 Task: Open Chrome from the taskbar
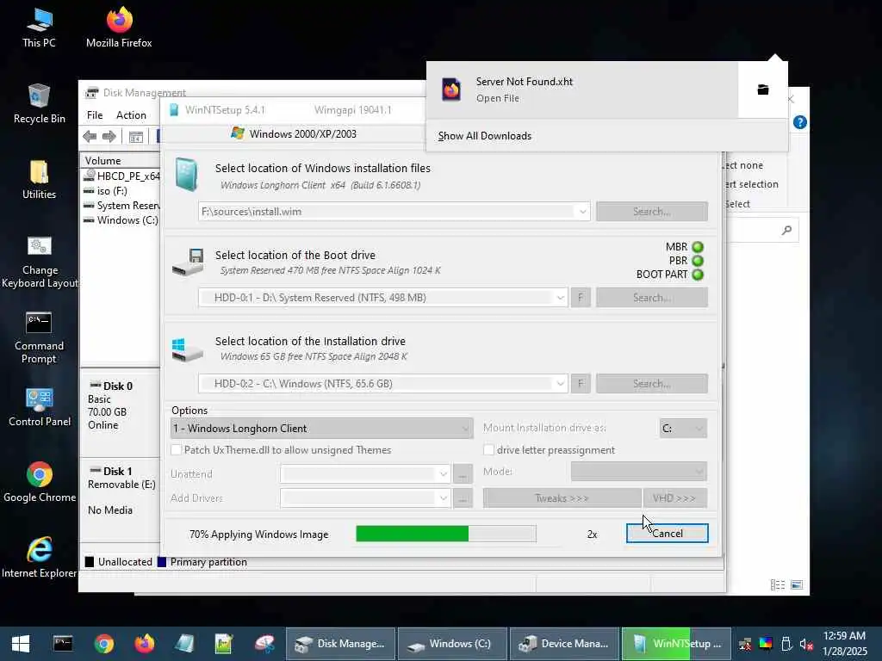[x=104, y=644]
